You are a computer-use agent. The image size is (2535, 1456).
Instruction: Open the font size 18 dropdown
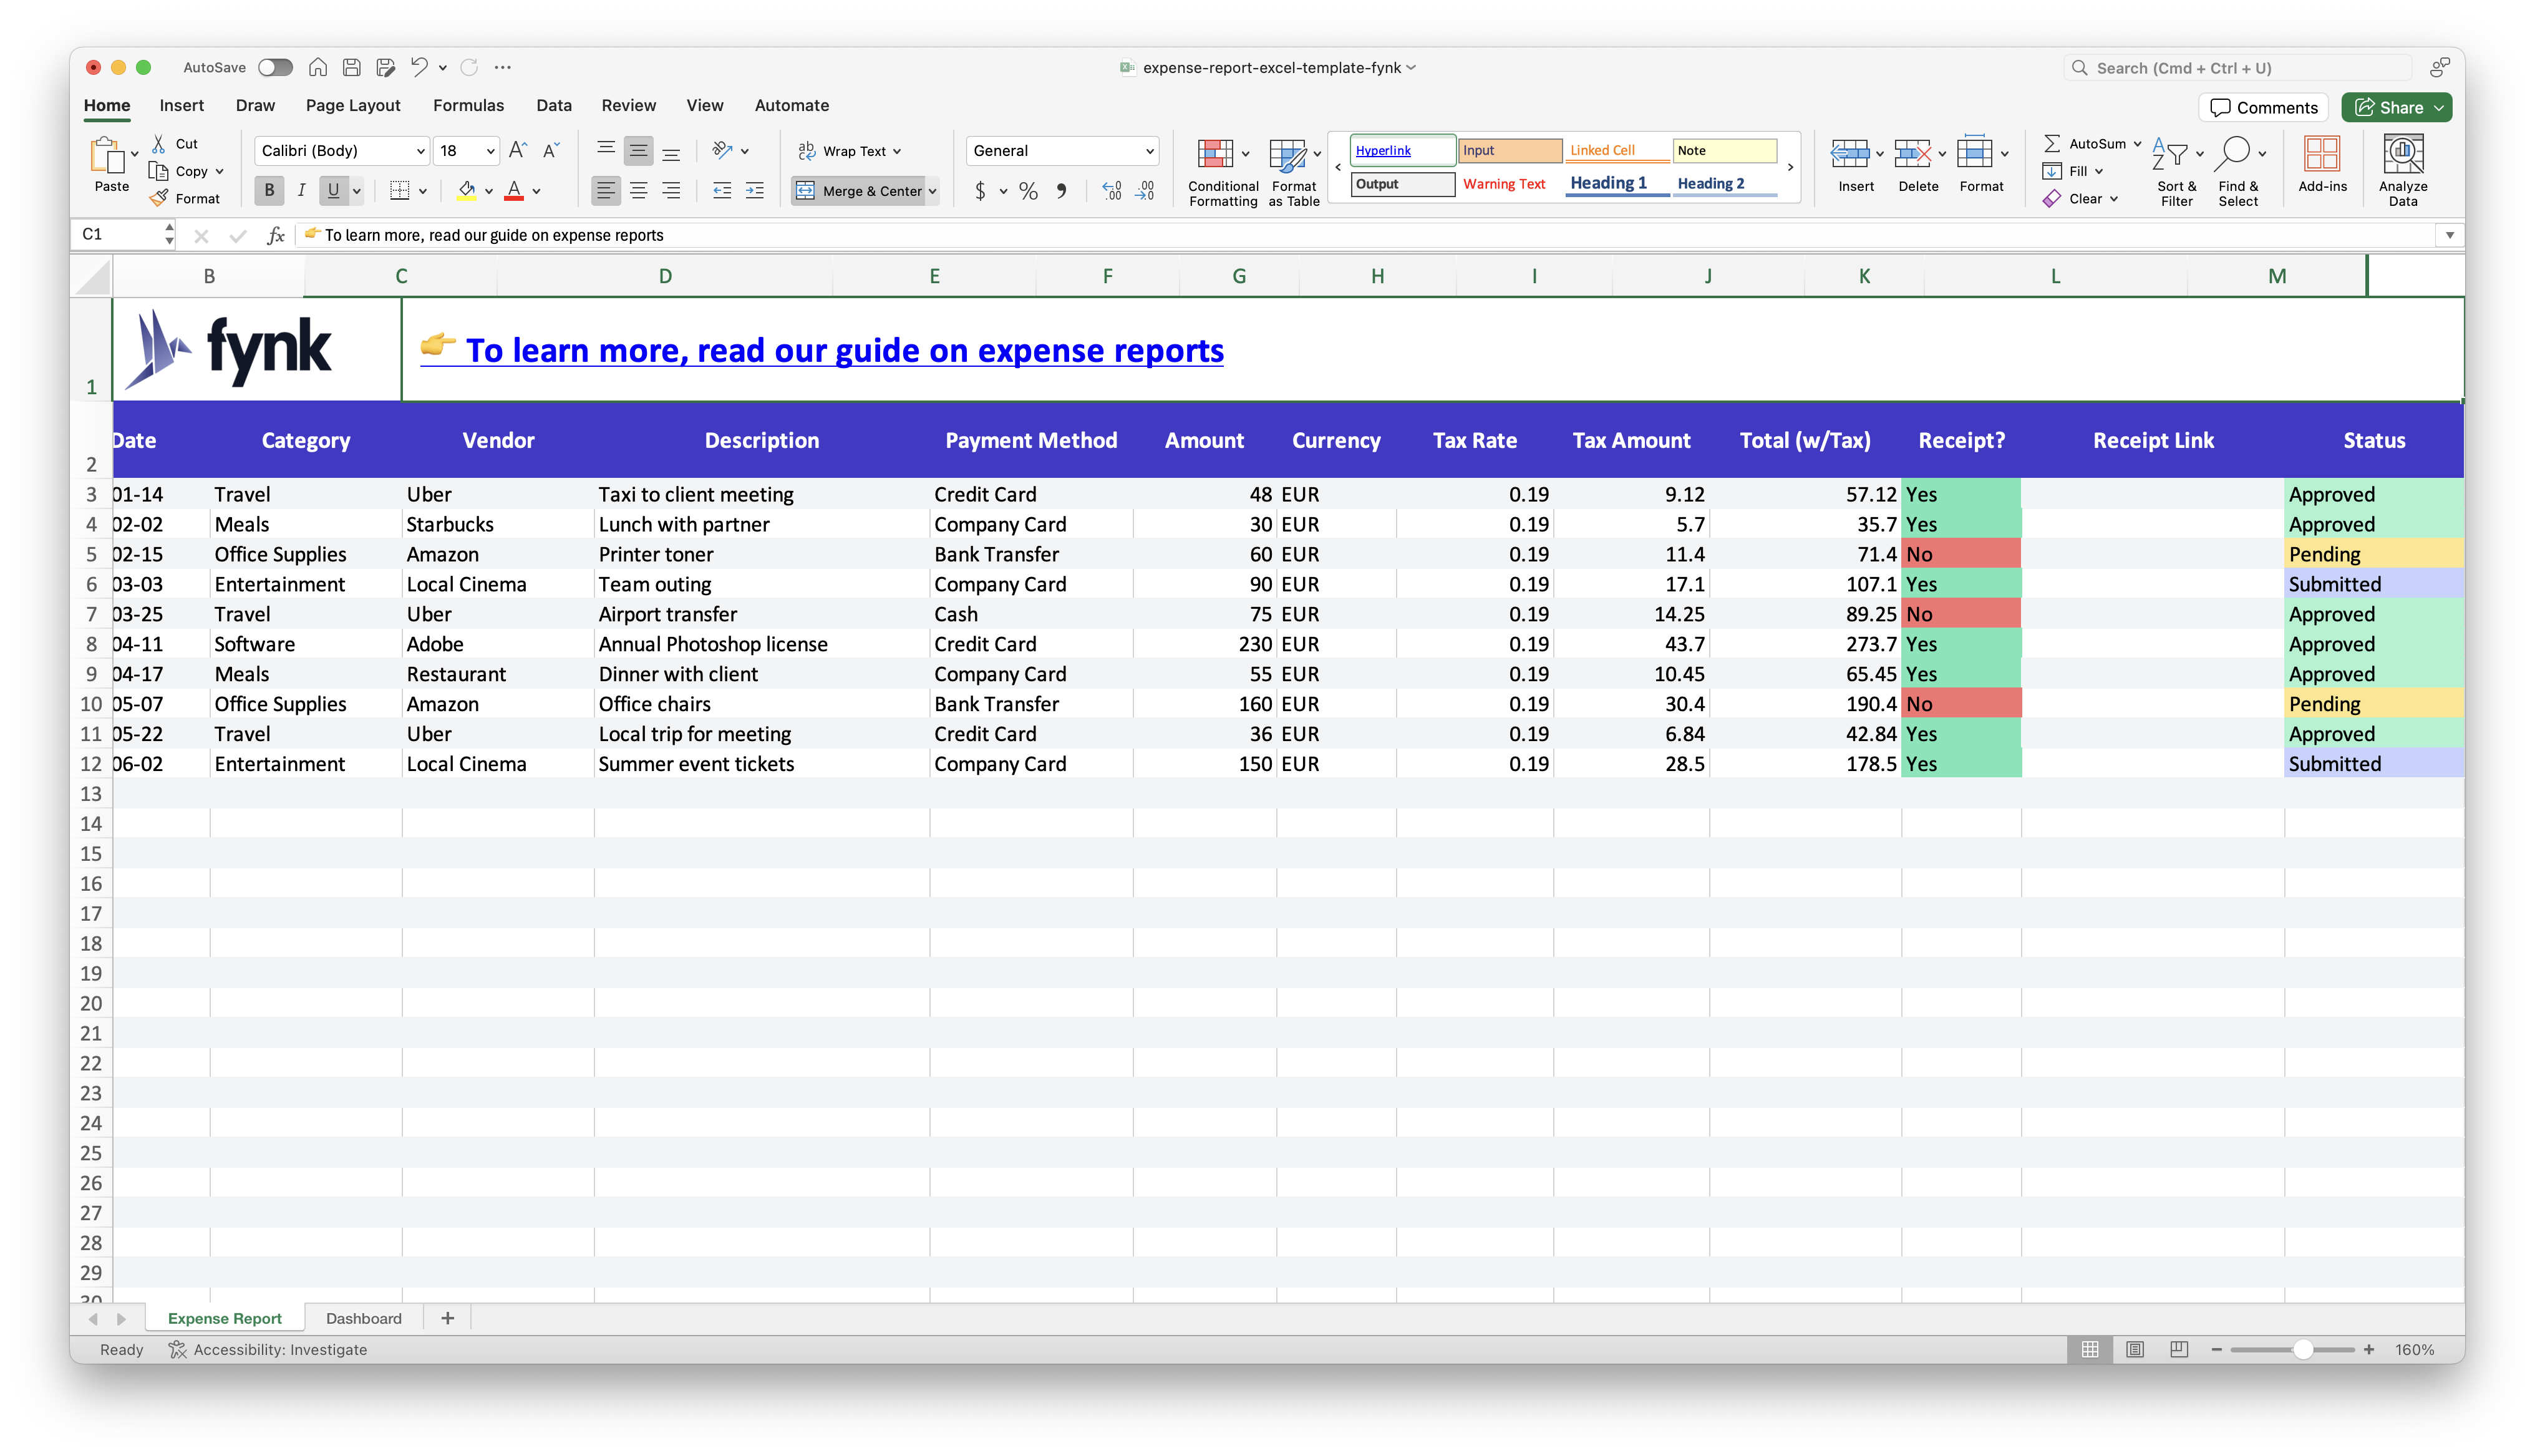click(490, 150)
